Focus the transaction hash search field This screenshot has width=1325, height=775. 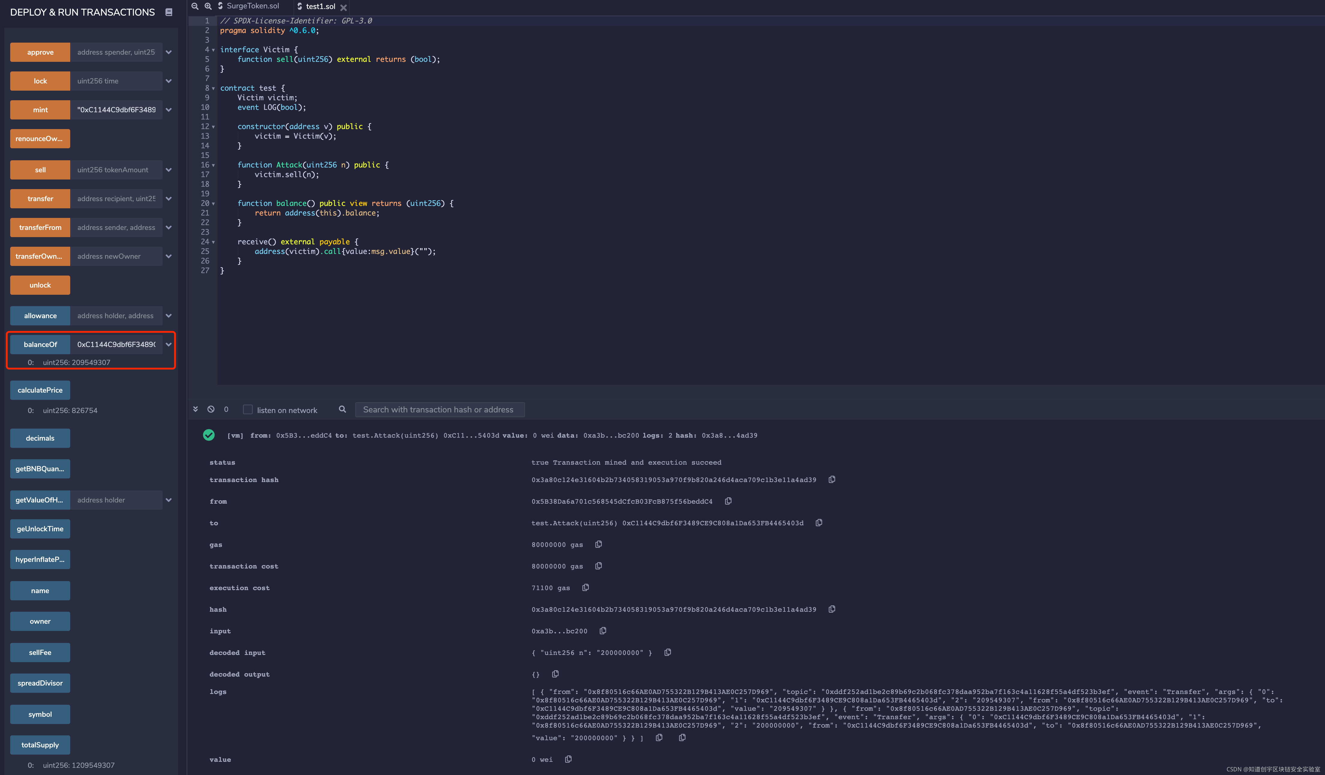click(x=440, y=409)
